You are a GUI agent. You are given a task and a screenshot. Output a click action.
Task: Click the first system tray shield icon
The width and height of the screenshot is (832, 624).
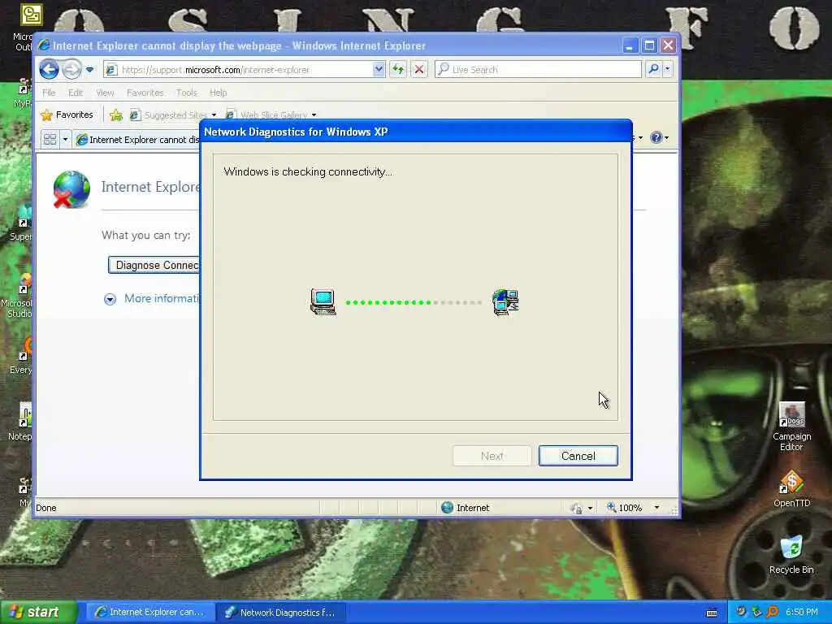click(741, 612)
